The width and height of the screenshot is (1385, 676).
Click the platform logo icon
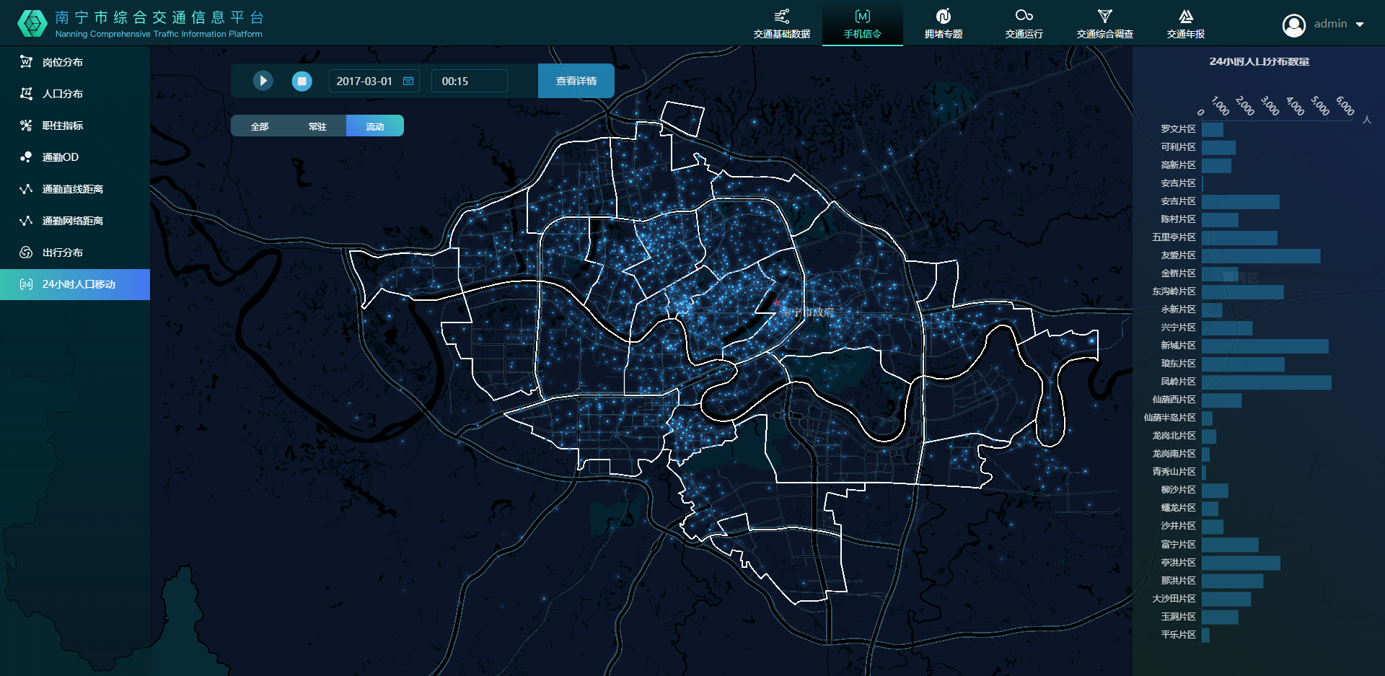coord(32,23)
